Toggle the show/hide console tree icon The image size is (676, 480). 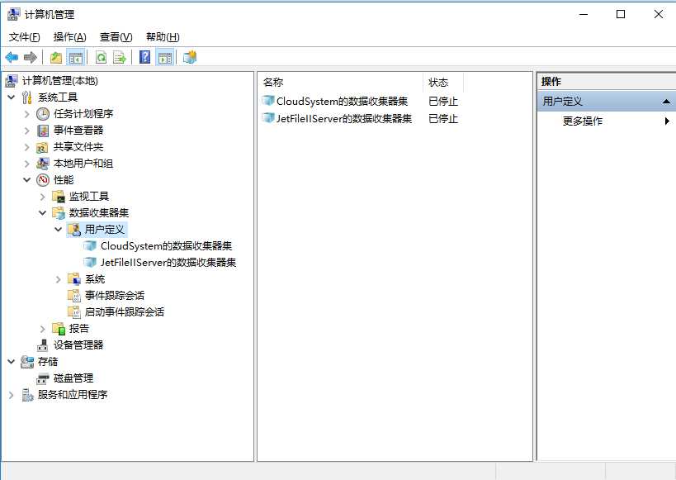[x=76, y=57]
